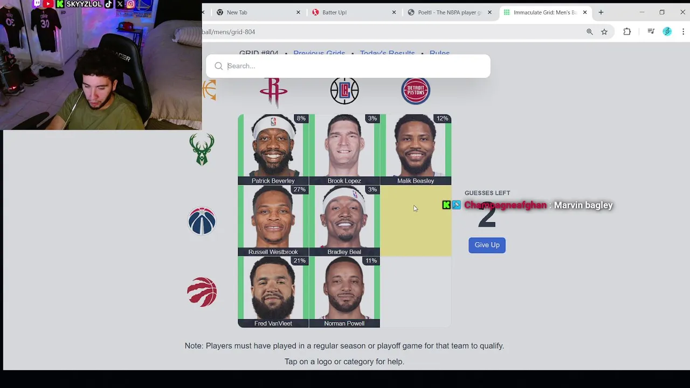Select the Malik Beasley grid cell

(416, 149)
